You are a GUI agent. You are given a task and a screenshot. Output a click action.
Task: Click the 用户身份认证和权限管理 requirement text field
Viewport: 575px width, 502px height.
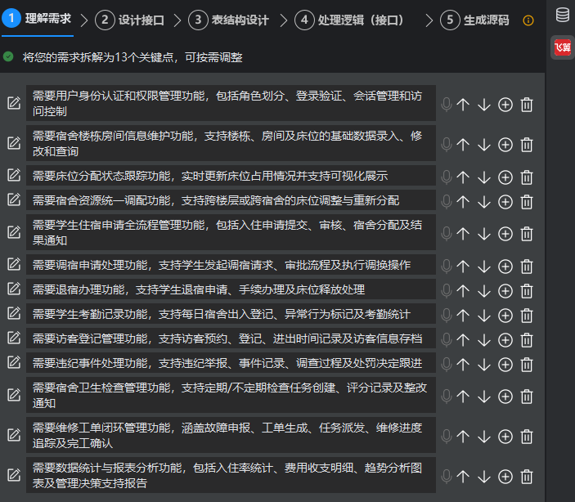(231, 103)
